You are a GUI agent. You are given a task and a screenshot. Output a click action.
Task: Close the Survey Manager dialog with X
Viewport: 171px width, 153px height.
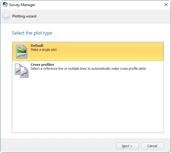click(x=166, y=5)
